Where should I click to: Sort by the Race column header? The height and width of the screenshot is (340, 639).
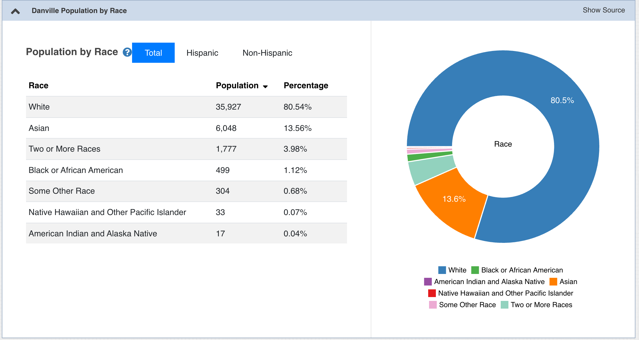[38, 86]
